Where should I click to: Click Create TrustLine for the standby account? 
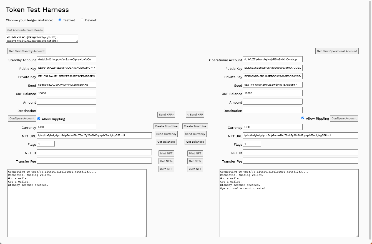point(166,126)
